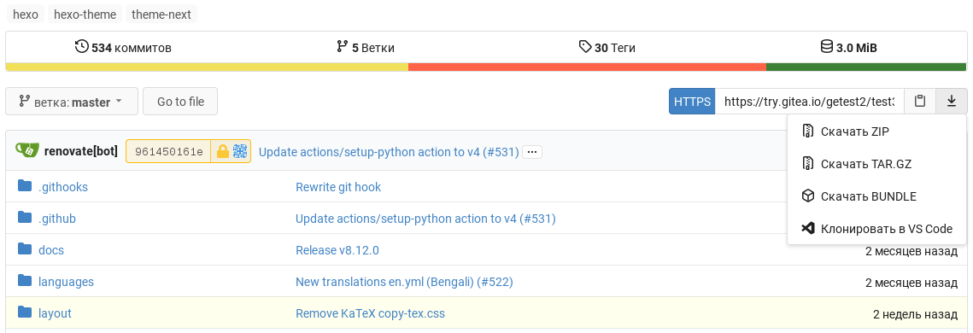
Task: Click the .github folder icon
Action: [25, 217]
